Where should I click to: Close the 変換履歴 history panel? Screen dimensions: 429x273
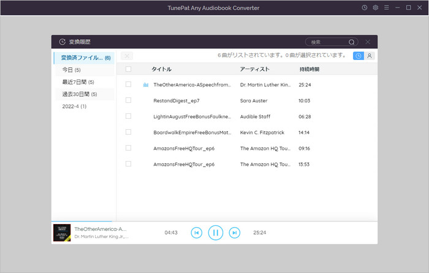click(x=368, y=42)
